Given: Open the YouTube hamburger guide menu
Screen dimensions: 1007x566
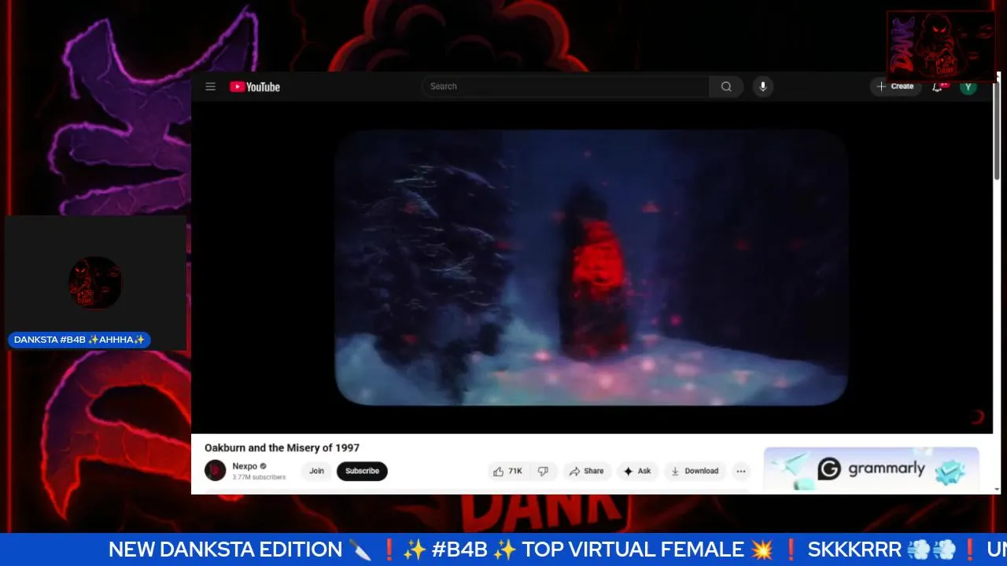Looking at the screenshot, I should 210,86.
